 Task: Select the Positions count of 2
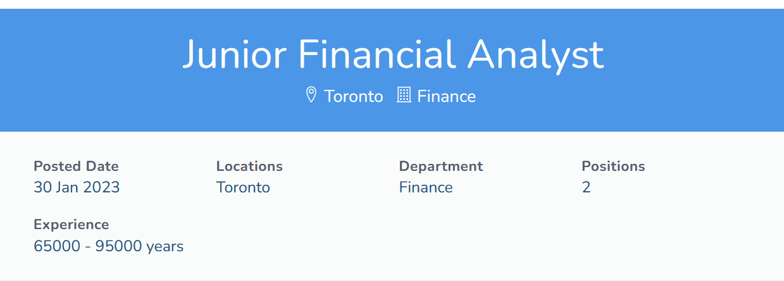(x=586, y=187)
